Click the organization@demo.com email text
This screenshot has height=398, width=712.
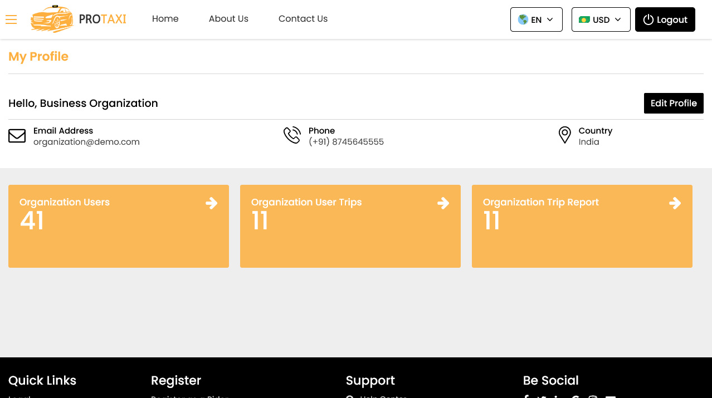pos(86,142)
